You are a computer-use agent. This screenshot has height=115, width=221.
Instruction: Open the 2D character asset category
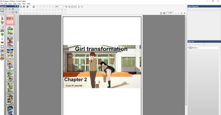click(x=2, y=18)
